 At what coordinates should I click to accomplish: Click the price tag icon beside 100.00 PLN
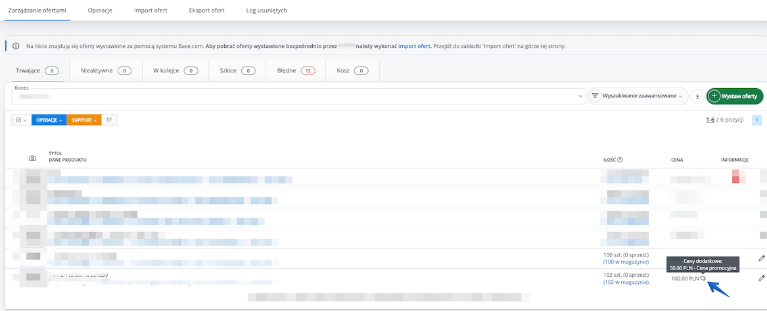(703, 279)
